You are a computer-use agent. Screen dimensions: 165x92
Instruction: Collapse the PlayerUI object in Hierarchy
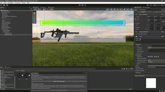pos(2,29)
